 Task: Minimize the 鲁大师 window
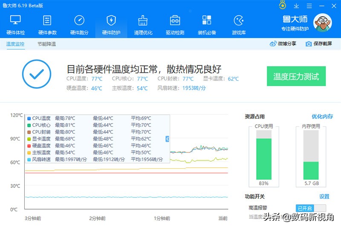(322, 6)
